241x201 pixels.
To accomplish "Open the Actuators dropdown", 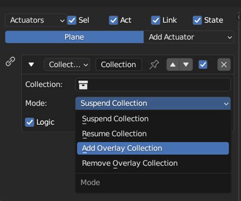I will point(36,20).
